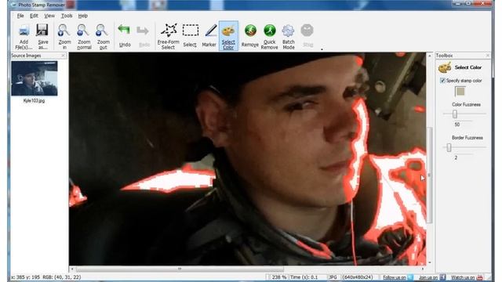
Task: Close the Source Images panel
Action: (63, 56)
